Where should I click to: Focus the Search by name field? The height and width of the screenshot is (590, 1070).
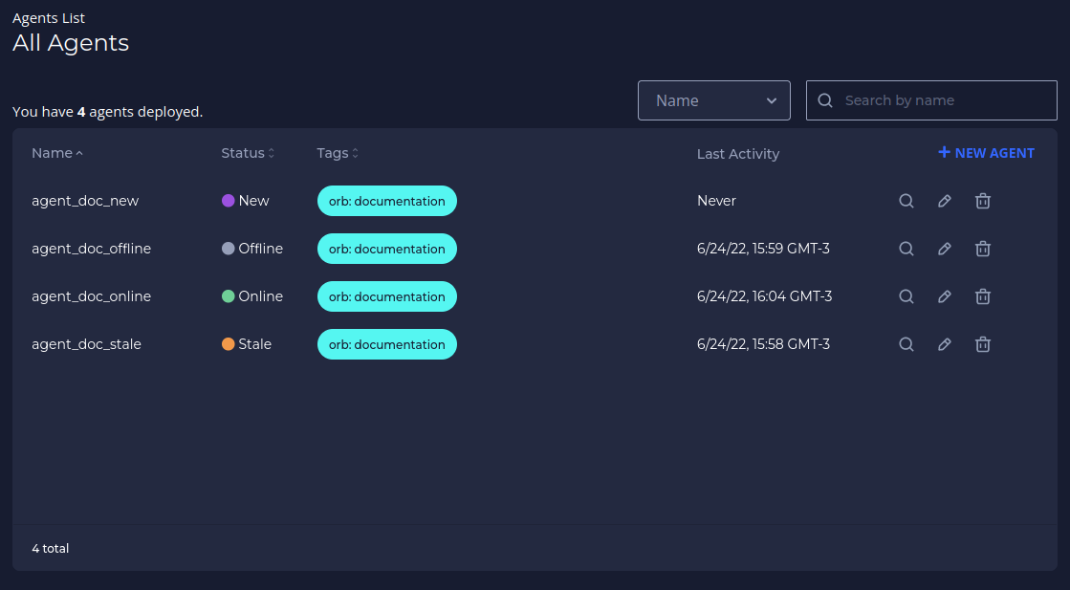click(x=931, y=100)
